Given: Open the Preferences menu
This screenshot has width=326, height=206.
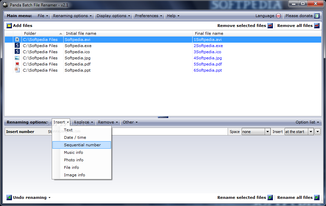Looking at the screenshot, I should point(148,16).
